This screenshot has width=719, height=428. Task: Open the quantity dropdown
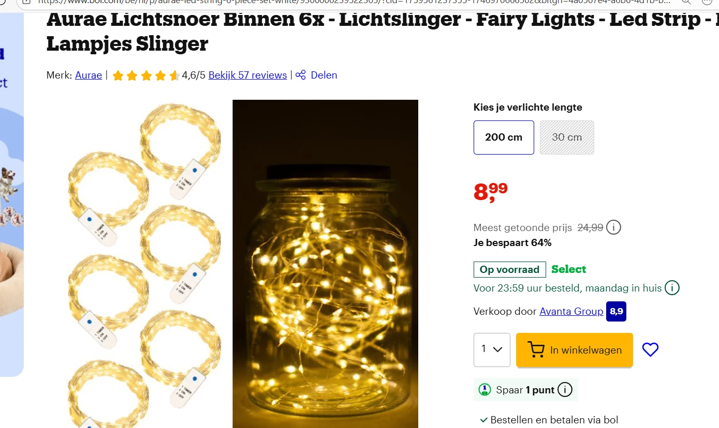click(x=492, y=350)
